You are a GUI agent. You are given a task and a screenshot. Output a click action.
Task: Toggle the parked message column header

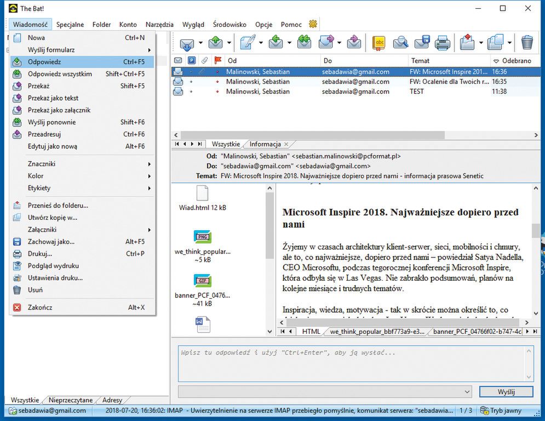(192, 60)
